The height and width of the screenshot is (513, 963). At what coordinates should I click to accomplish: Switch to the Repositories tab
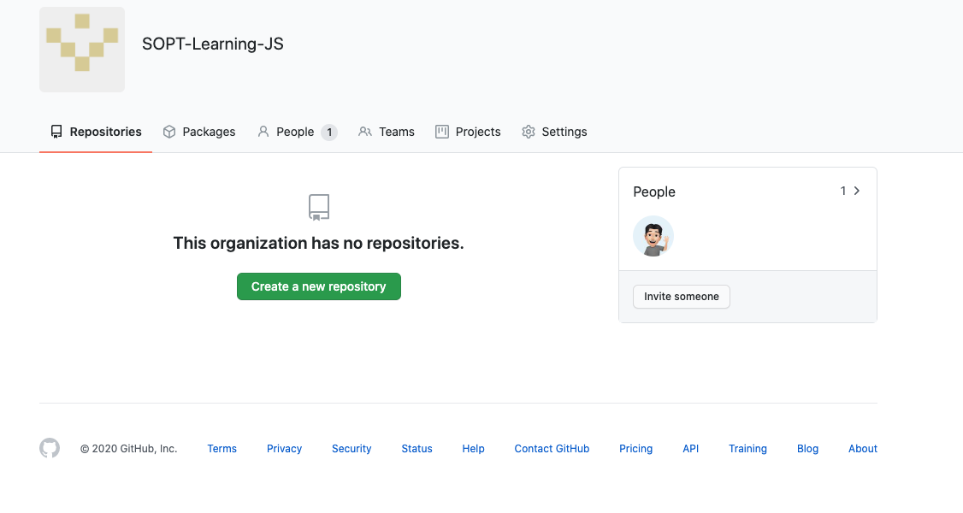click(x=96, y=132)
